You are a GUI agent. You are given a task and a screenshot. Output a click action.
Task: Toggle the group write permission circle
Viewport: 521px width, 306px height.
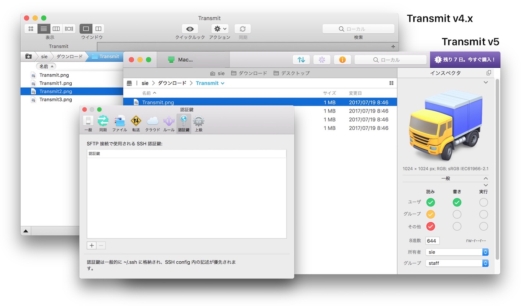click(x=457, y=214)
